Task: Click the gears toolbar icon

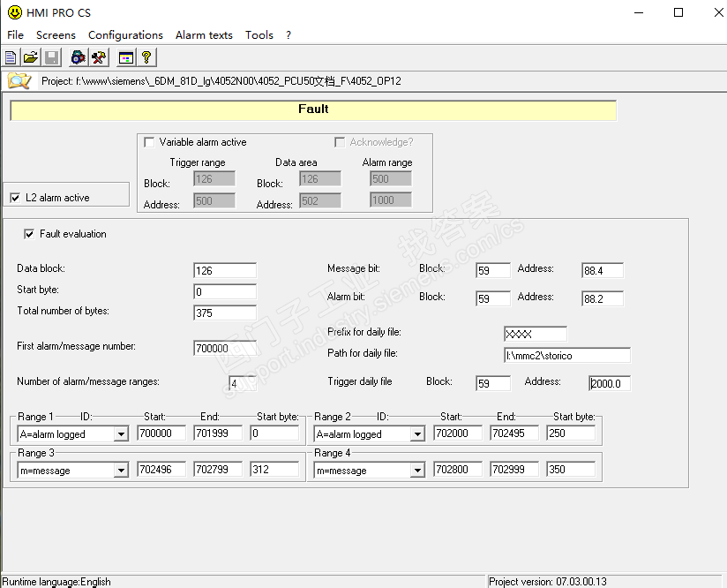Action: point(78,57)
